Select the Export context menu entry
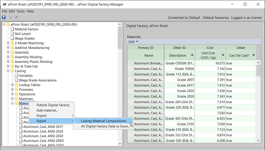Screen dimensions: 265x151 (x=52, y=121)
